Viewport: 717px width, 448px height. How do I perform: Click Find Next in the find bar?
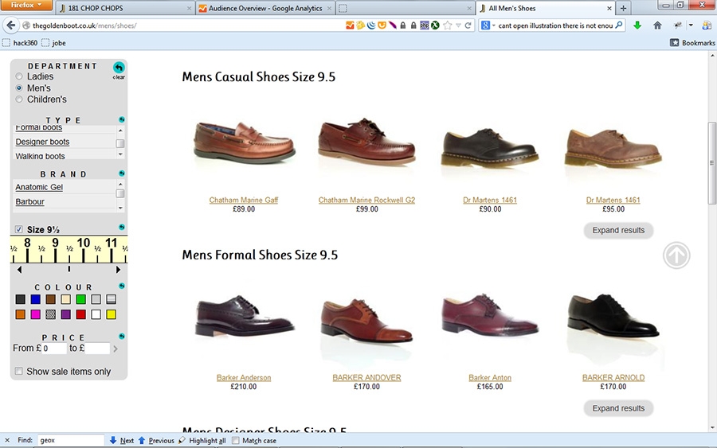[122, 440]
